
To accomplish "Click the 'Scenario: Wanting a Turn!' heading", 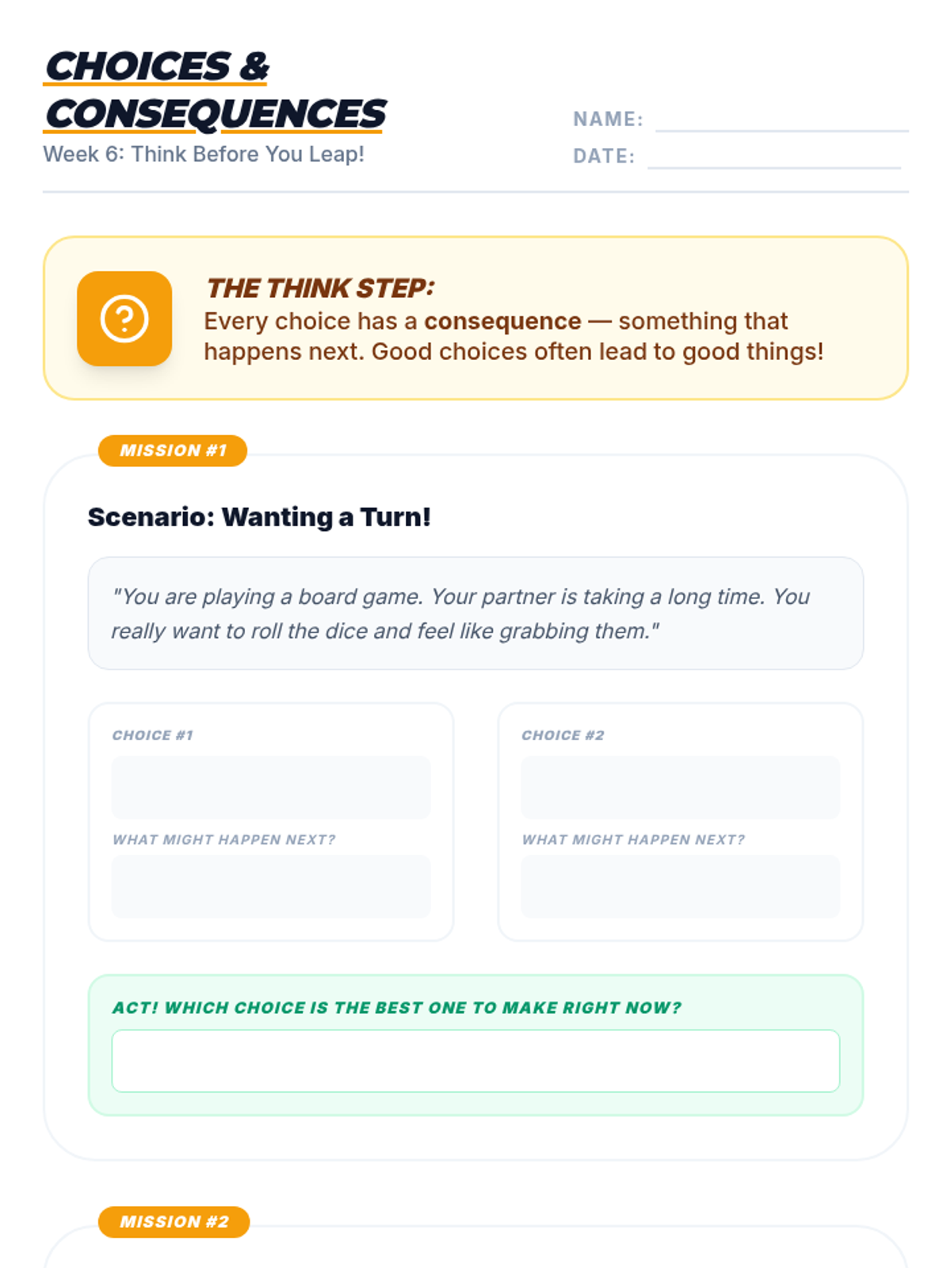I will pos(259,517).
